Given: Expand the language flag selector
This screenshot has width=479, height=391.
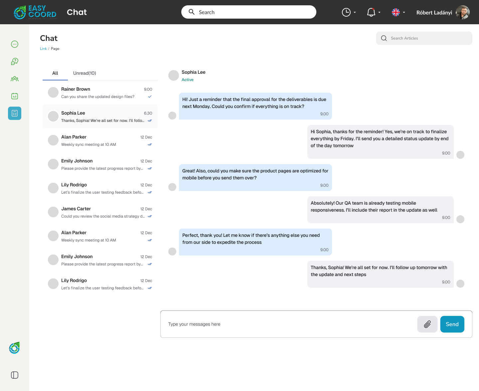Looking at the screenshot, I should 398,12.
